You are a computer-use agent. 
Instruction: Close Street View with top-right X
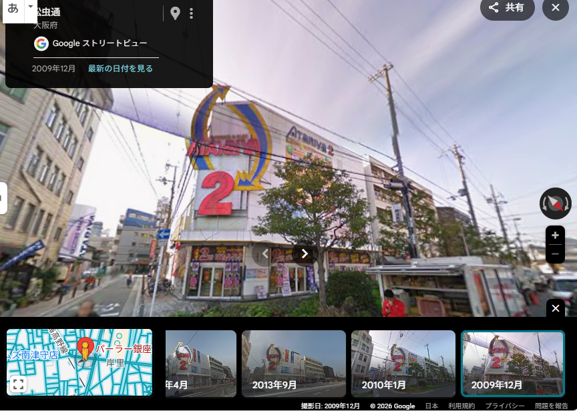[x=556, y=7]
